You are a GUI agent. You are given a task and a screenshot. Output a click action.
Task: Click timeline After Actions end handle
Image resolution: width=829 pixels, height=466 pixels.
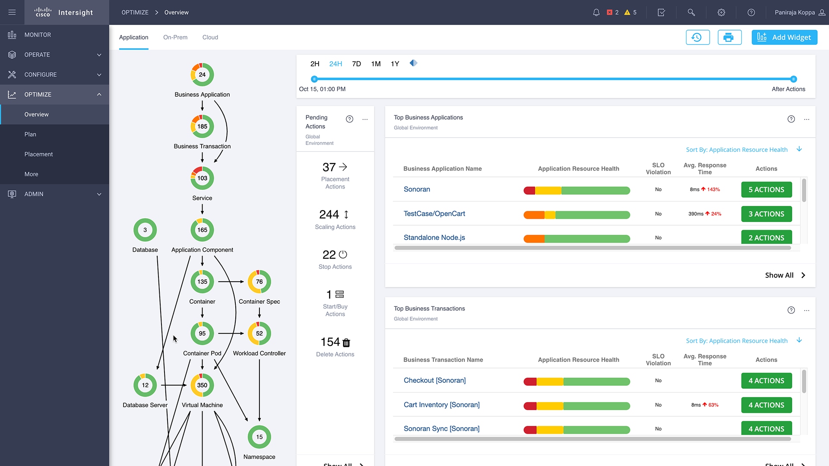(x=793, y=79)
